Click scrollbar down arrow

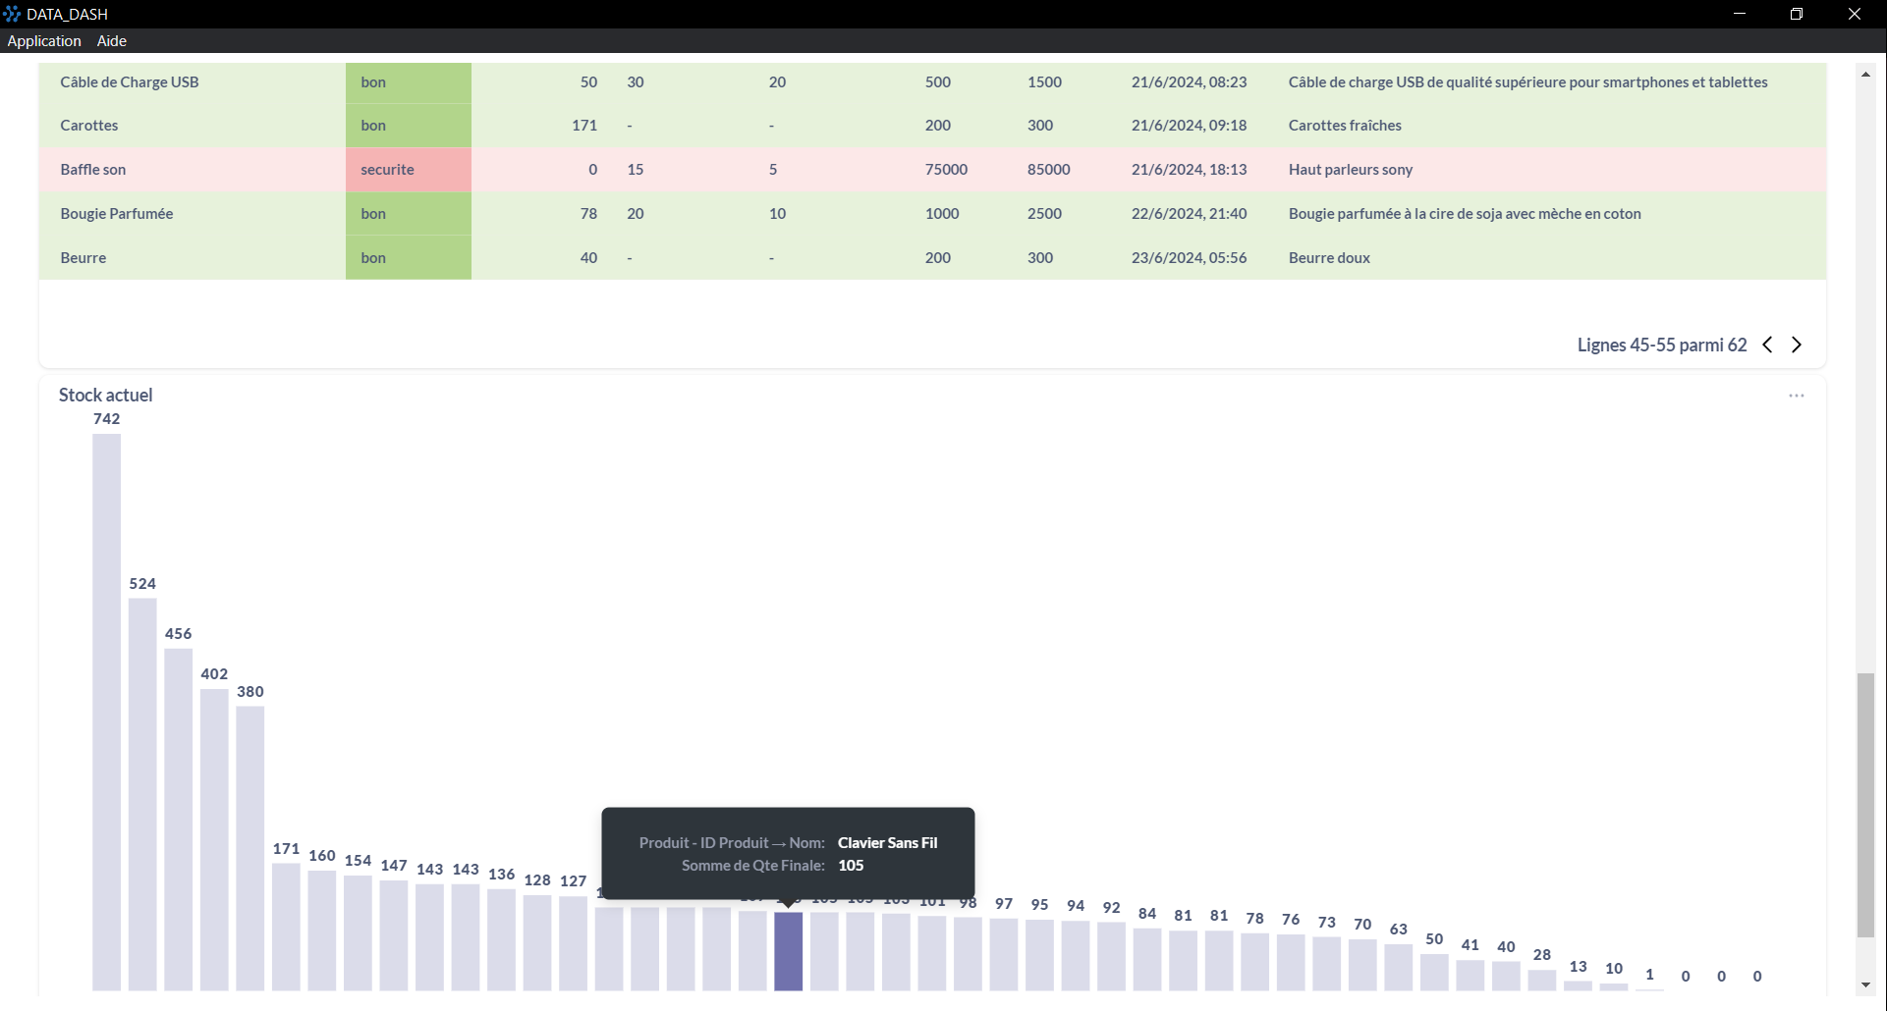point(1865,985)
